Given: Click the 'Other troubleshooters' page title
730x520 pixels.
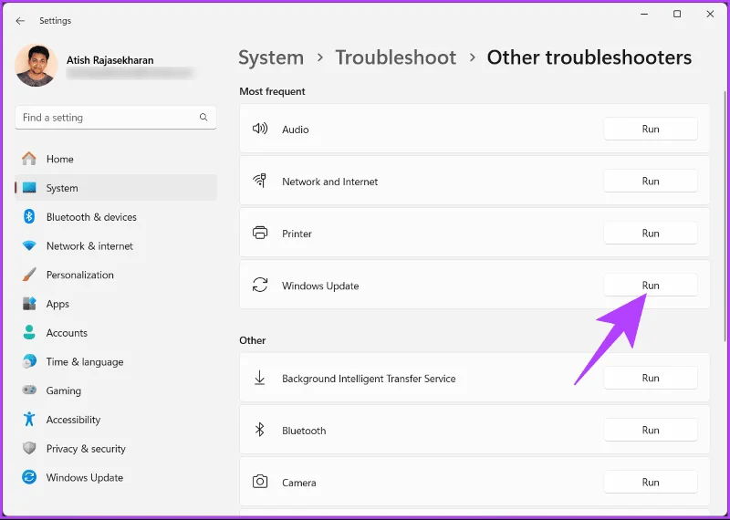Looking at the screenshot, I should 589,57.
